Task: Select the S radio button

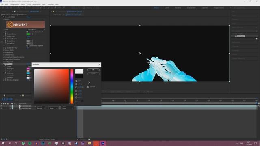Action: pyautogui.click(x=76, y=84)
